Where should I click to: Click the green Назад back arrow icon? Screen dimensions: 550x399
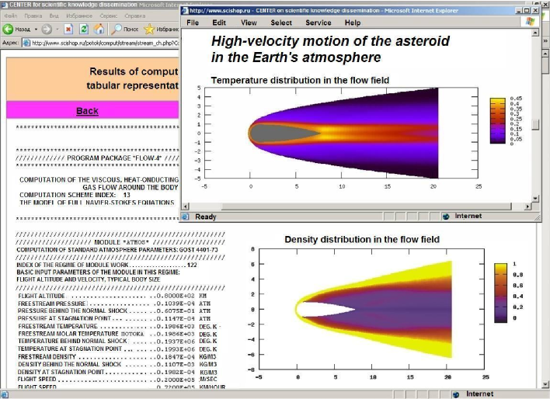click(8, 29)
